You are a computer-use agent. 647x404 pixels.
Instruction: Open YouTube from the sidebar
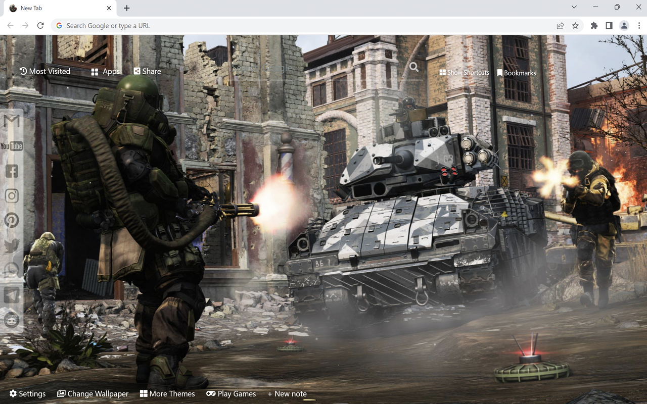[12, 146]
